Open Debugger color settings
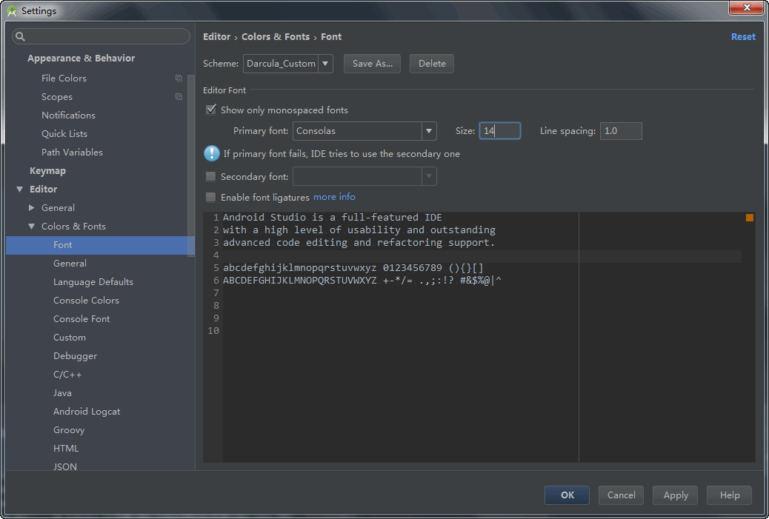This screenshot has height=519, width=769. click(x=75, y=356)
